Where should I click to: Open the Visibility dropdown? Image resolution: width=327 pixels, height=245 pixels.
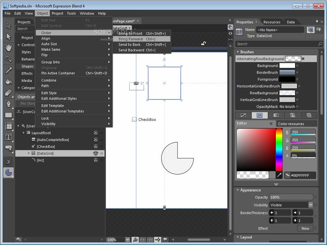(x=310, y=205)
